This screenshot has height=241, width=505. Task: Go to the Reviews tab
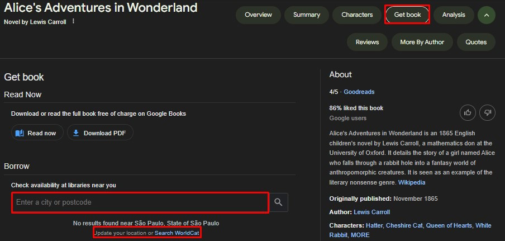click(x=367, y=42)
